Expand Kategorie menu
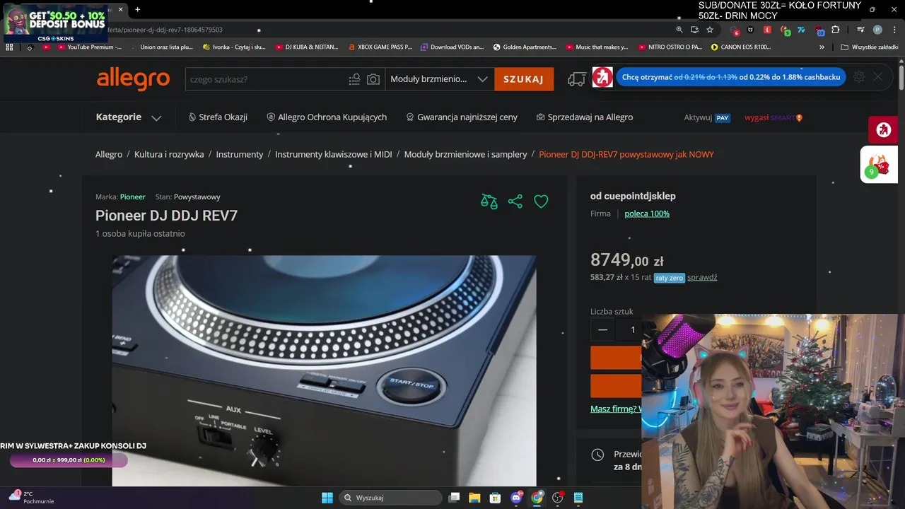Viewport: 905px width, 509px height. 129,117
